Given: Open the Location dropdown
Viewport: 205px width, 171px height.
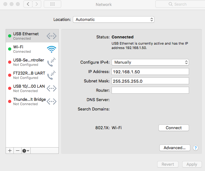Looking at the screenshot, I should coord(113,20).
